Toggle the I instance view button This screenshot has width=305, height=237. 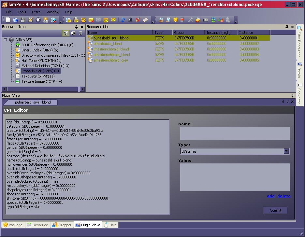coord(81,33)
